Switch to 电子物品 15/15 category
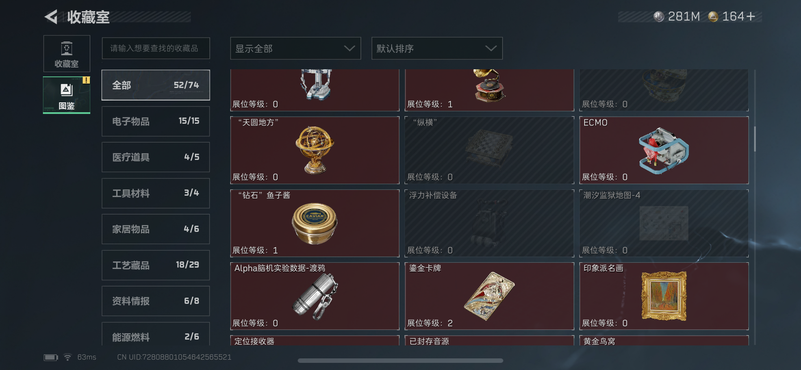The width and height of the screenshot is (801, 370). (156, 121)
